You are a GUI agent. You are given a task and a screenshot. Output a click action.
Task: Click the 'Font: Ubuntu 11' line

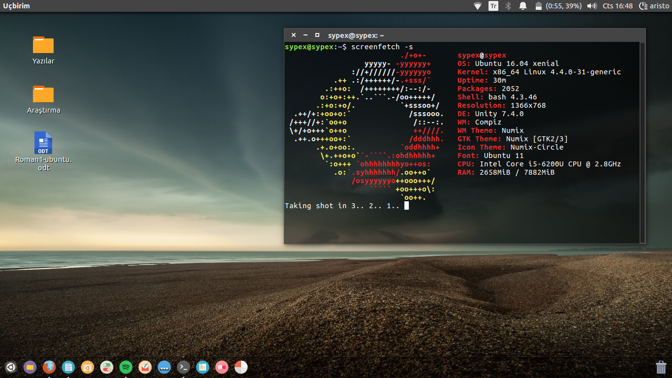tap(490, 156)
